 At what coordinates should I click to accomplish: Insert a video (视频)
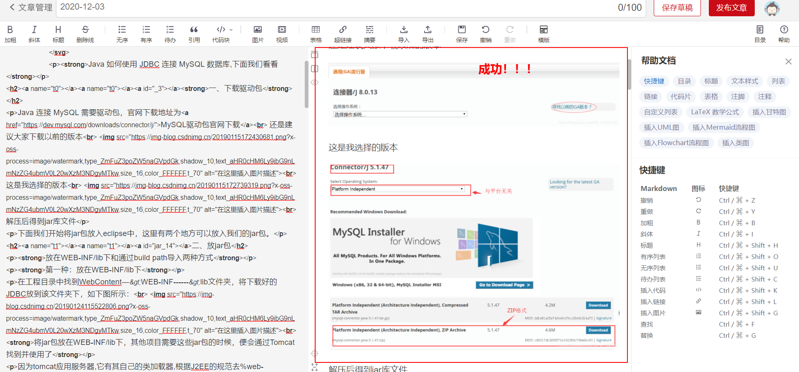tap(282, 34)
